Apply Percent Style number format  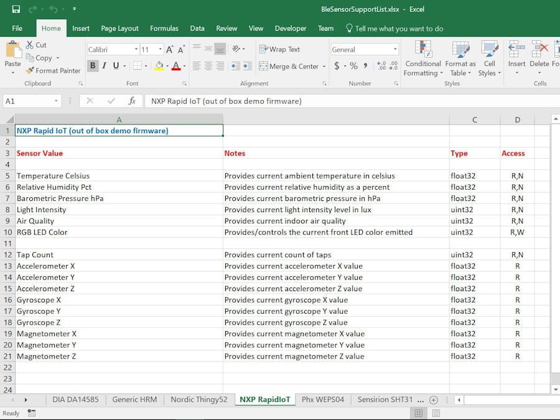[x=353, y=66]
